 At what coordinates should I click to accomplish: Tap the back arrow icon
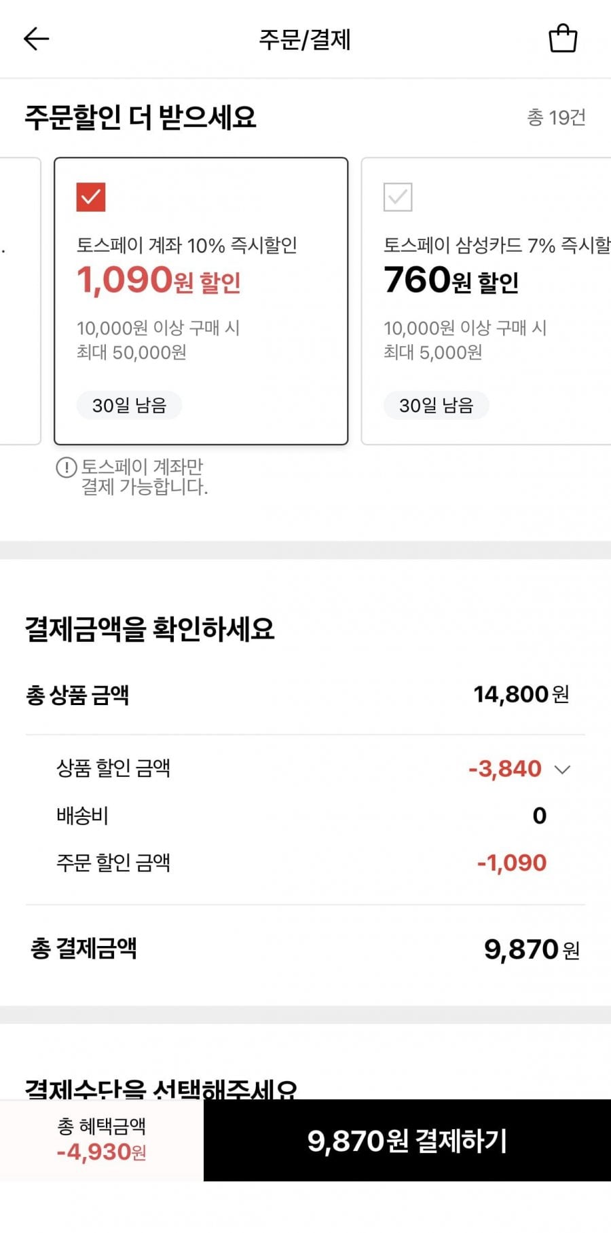(37, 39)
